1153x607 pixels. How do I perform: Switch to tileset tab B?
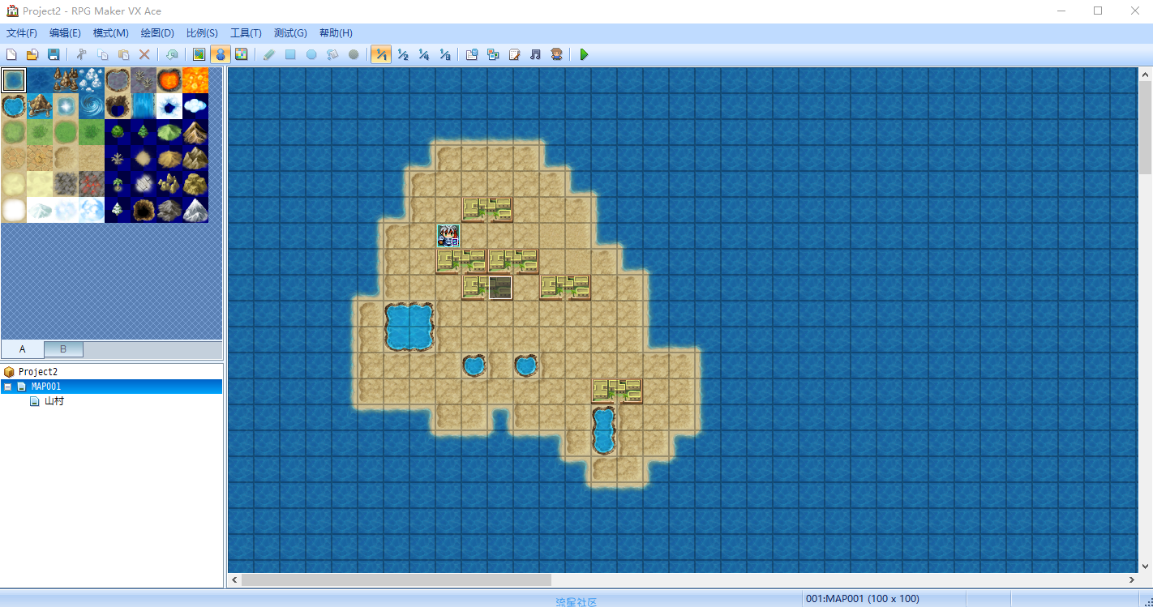(63, 349)
